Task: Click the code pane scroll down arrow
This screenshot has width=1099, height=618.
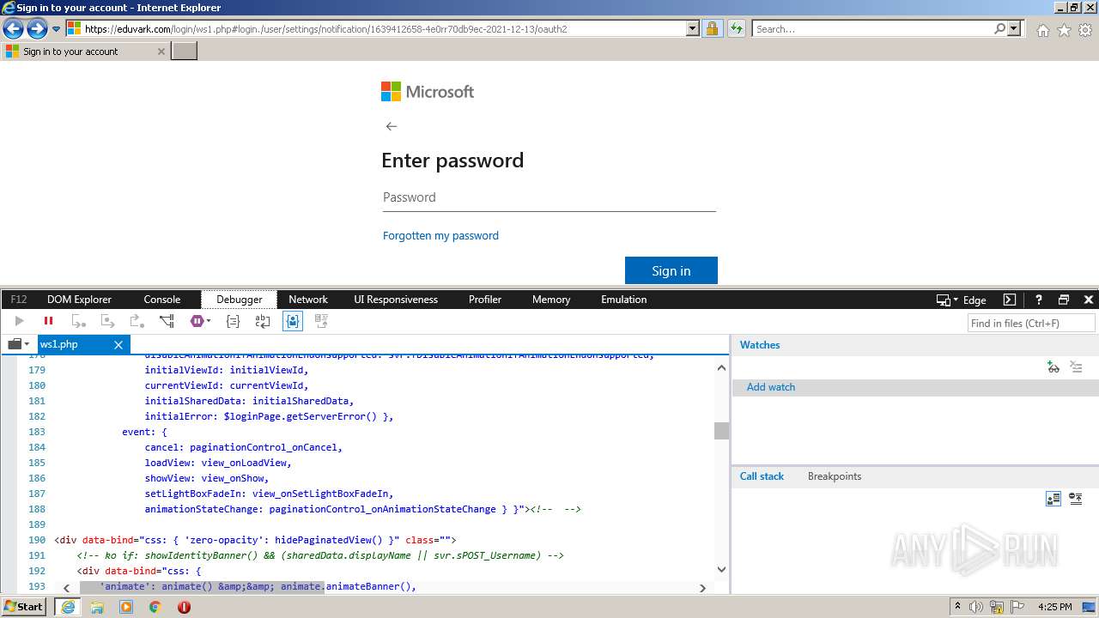Action: 721,569
